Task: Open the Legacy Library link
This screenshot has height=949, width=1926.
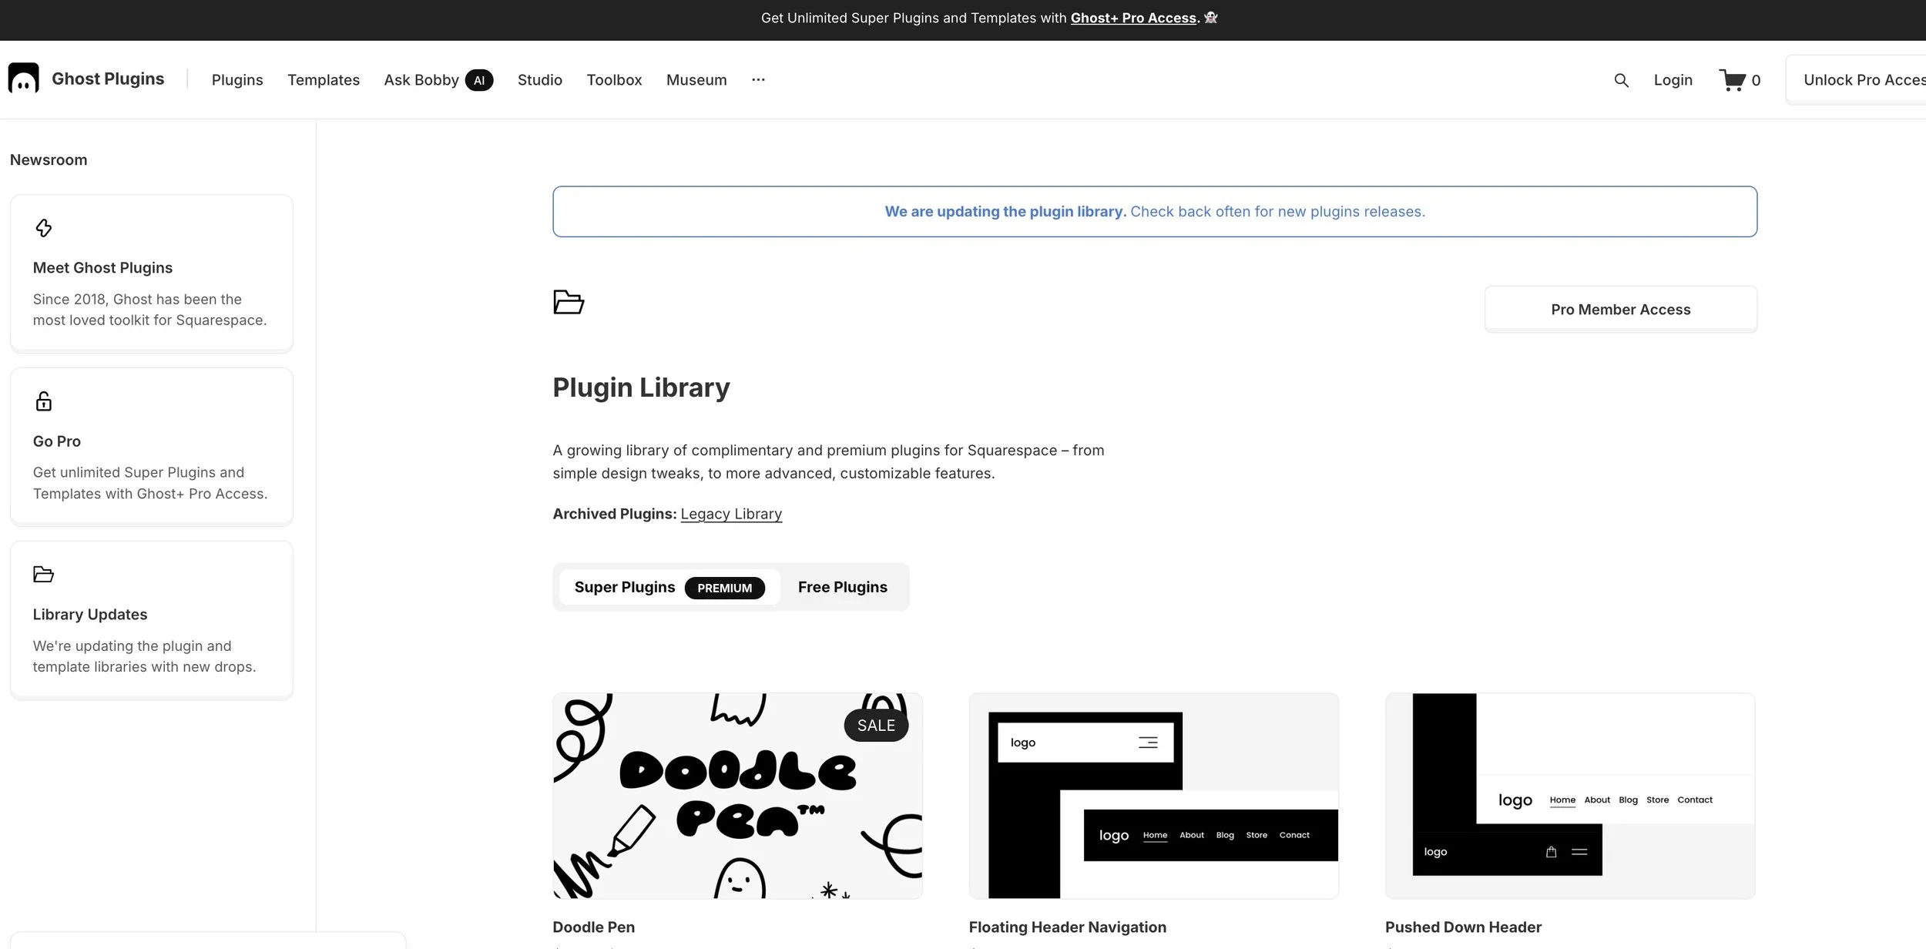Action: 731,514
